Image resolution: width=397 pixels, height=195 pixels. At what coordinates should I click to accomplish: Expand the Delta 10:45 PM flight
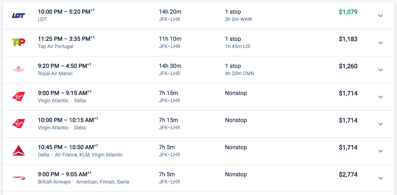(x=380, y=151)
